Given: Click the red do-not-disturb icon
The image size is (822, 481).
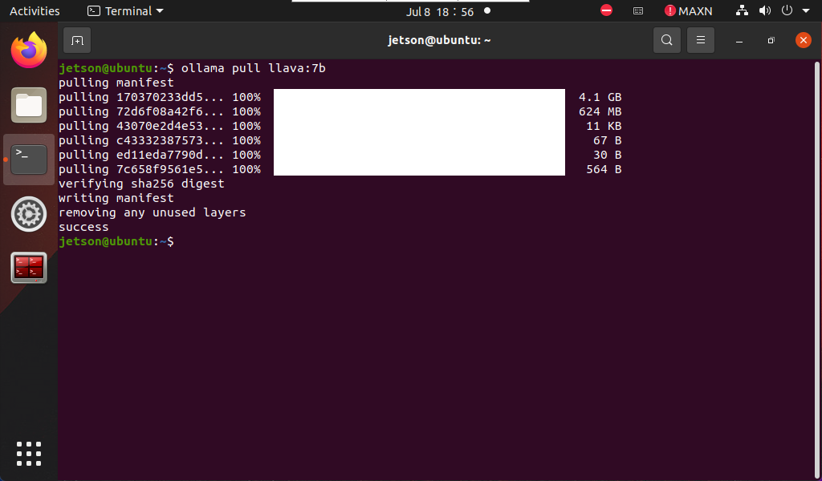Looking at the screenshot, I should tap(607, 10).
